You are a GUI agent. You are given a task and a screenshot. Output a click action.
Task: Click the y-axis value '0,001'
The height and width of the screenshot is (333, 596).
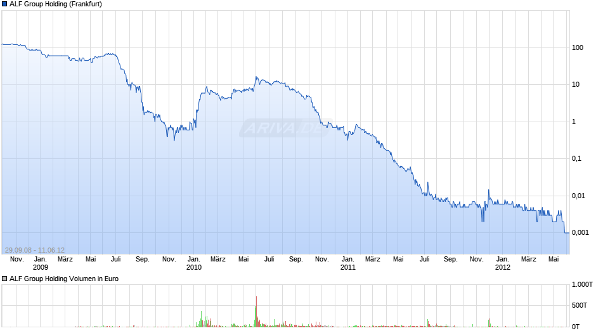point(580,233)
